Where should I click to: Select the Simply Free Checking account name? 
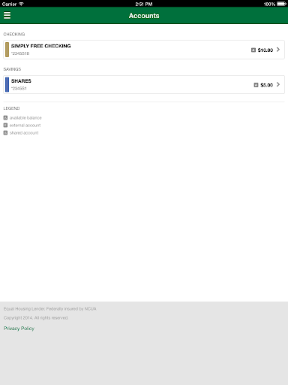(x=41, y=46)
